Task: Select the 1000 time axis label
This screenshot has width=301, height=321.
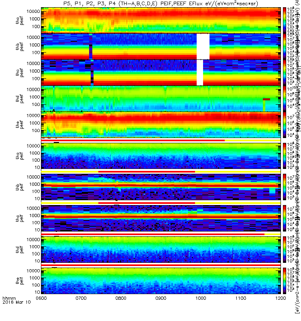Action: 201,298
